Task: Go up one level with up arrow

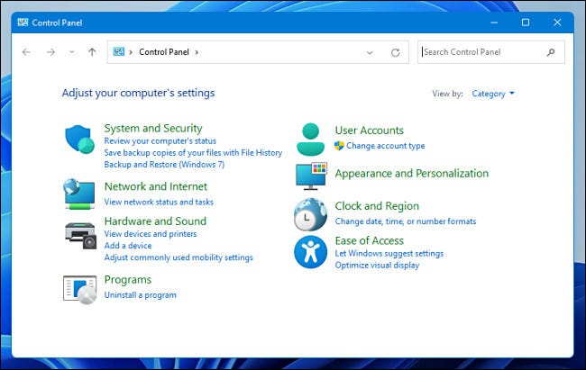Action: pyautogui.click(x=92, y=52)
